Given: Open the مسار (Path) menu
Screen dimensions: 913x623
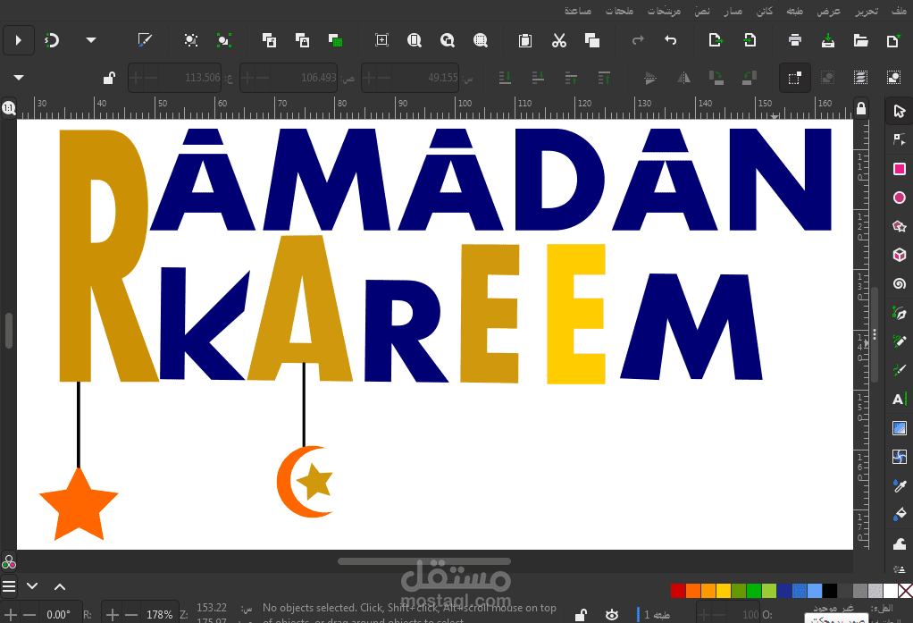Looking at the screenshot, I should (733, 11).
